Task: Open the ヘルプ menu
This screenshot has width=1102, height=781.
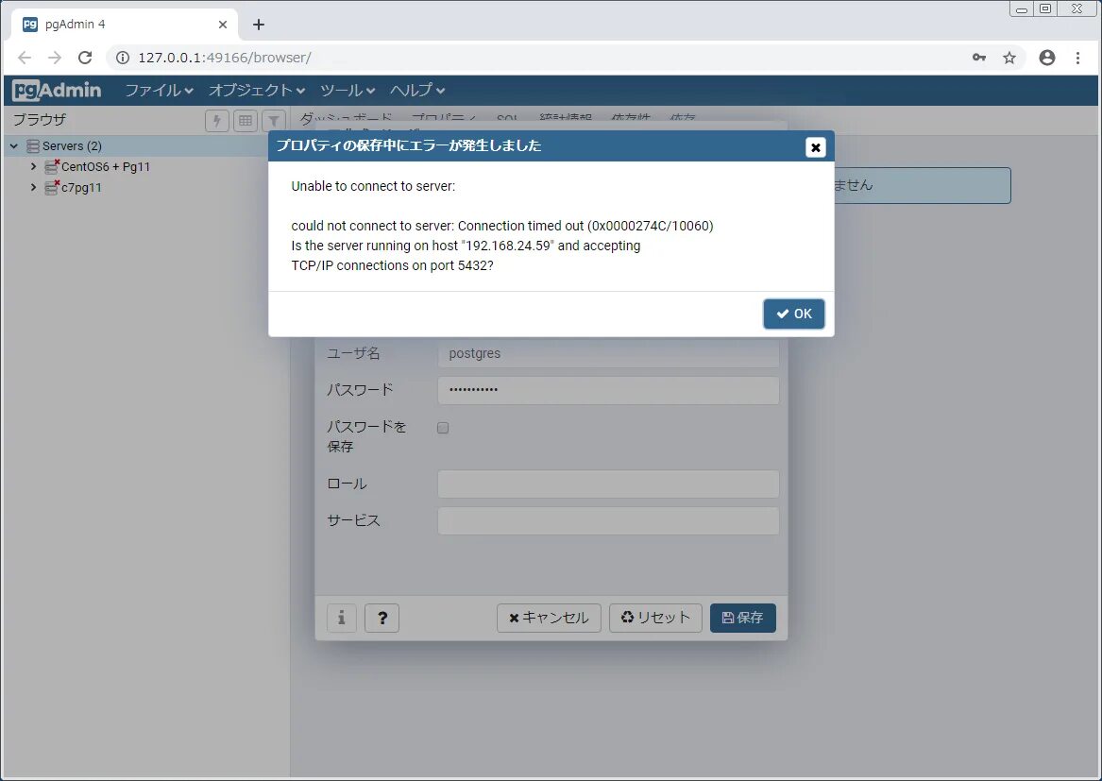Action: point(417,90)
